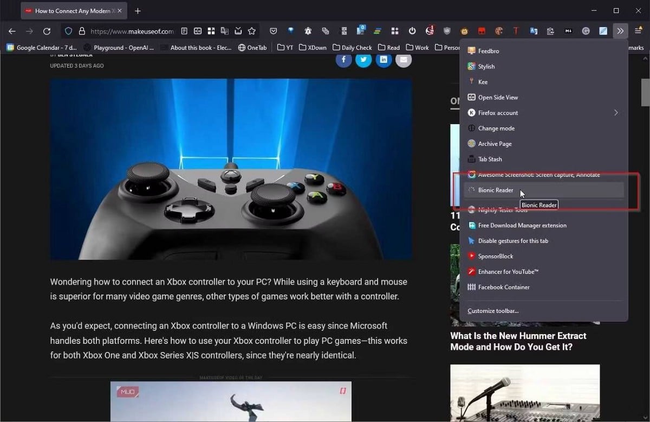Image resolution: width=650 pixels, height=422 pixels.
Task: Click Customize toolbar... option
Action: coord(493,311)
